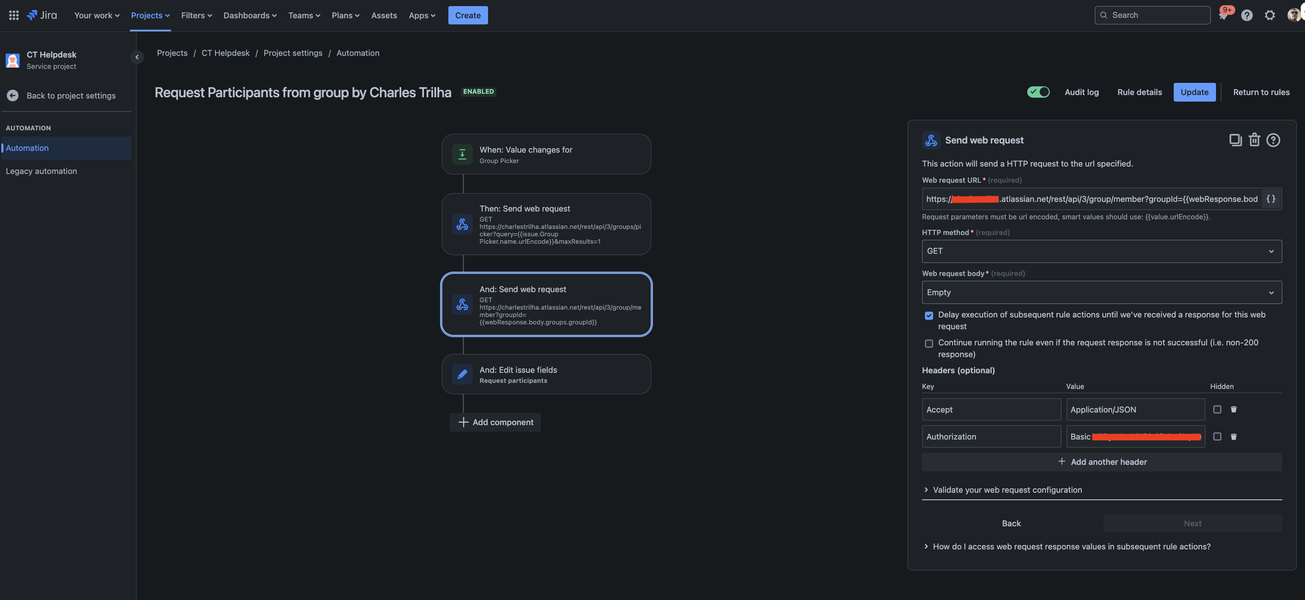Open the app switcher grid icon
Viewport: 1305px width, 600px height.
click(x=14, y=15)
